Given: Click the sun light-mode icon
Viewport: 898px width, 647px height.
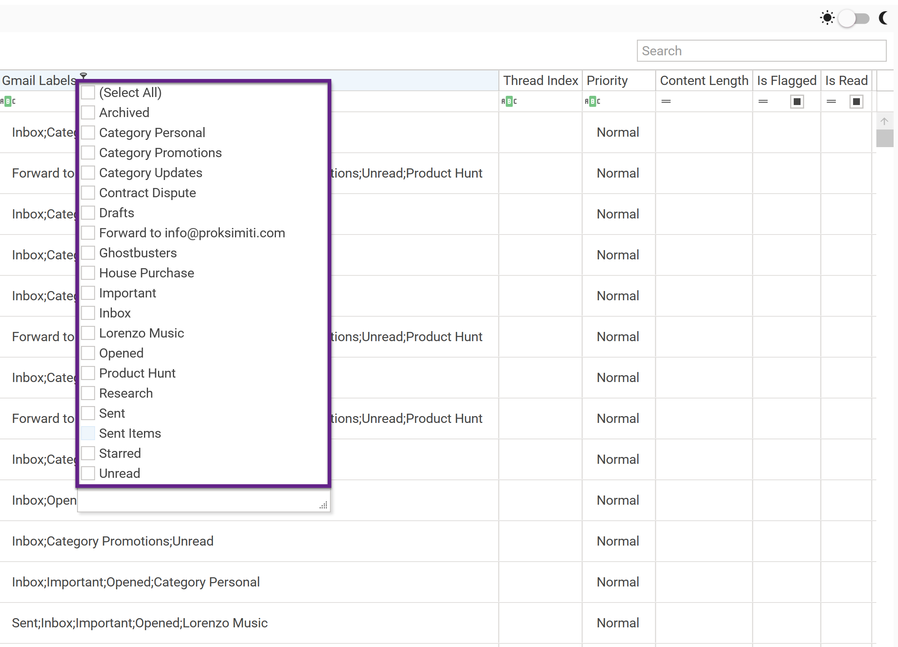Looking at the screenshot, I should click(x=827, y=18).
